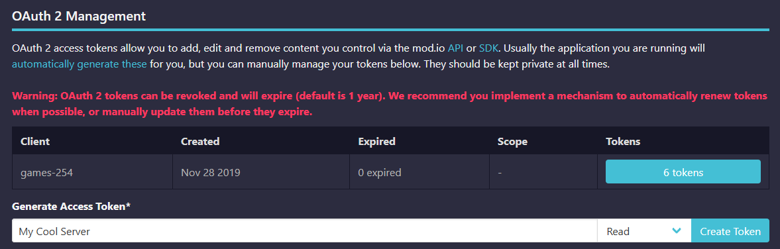Click the dash in the Scope cell
This screenshot has height=249, width=780.
click(x=500, y=172)
